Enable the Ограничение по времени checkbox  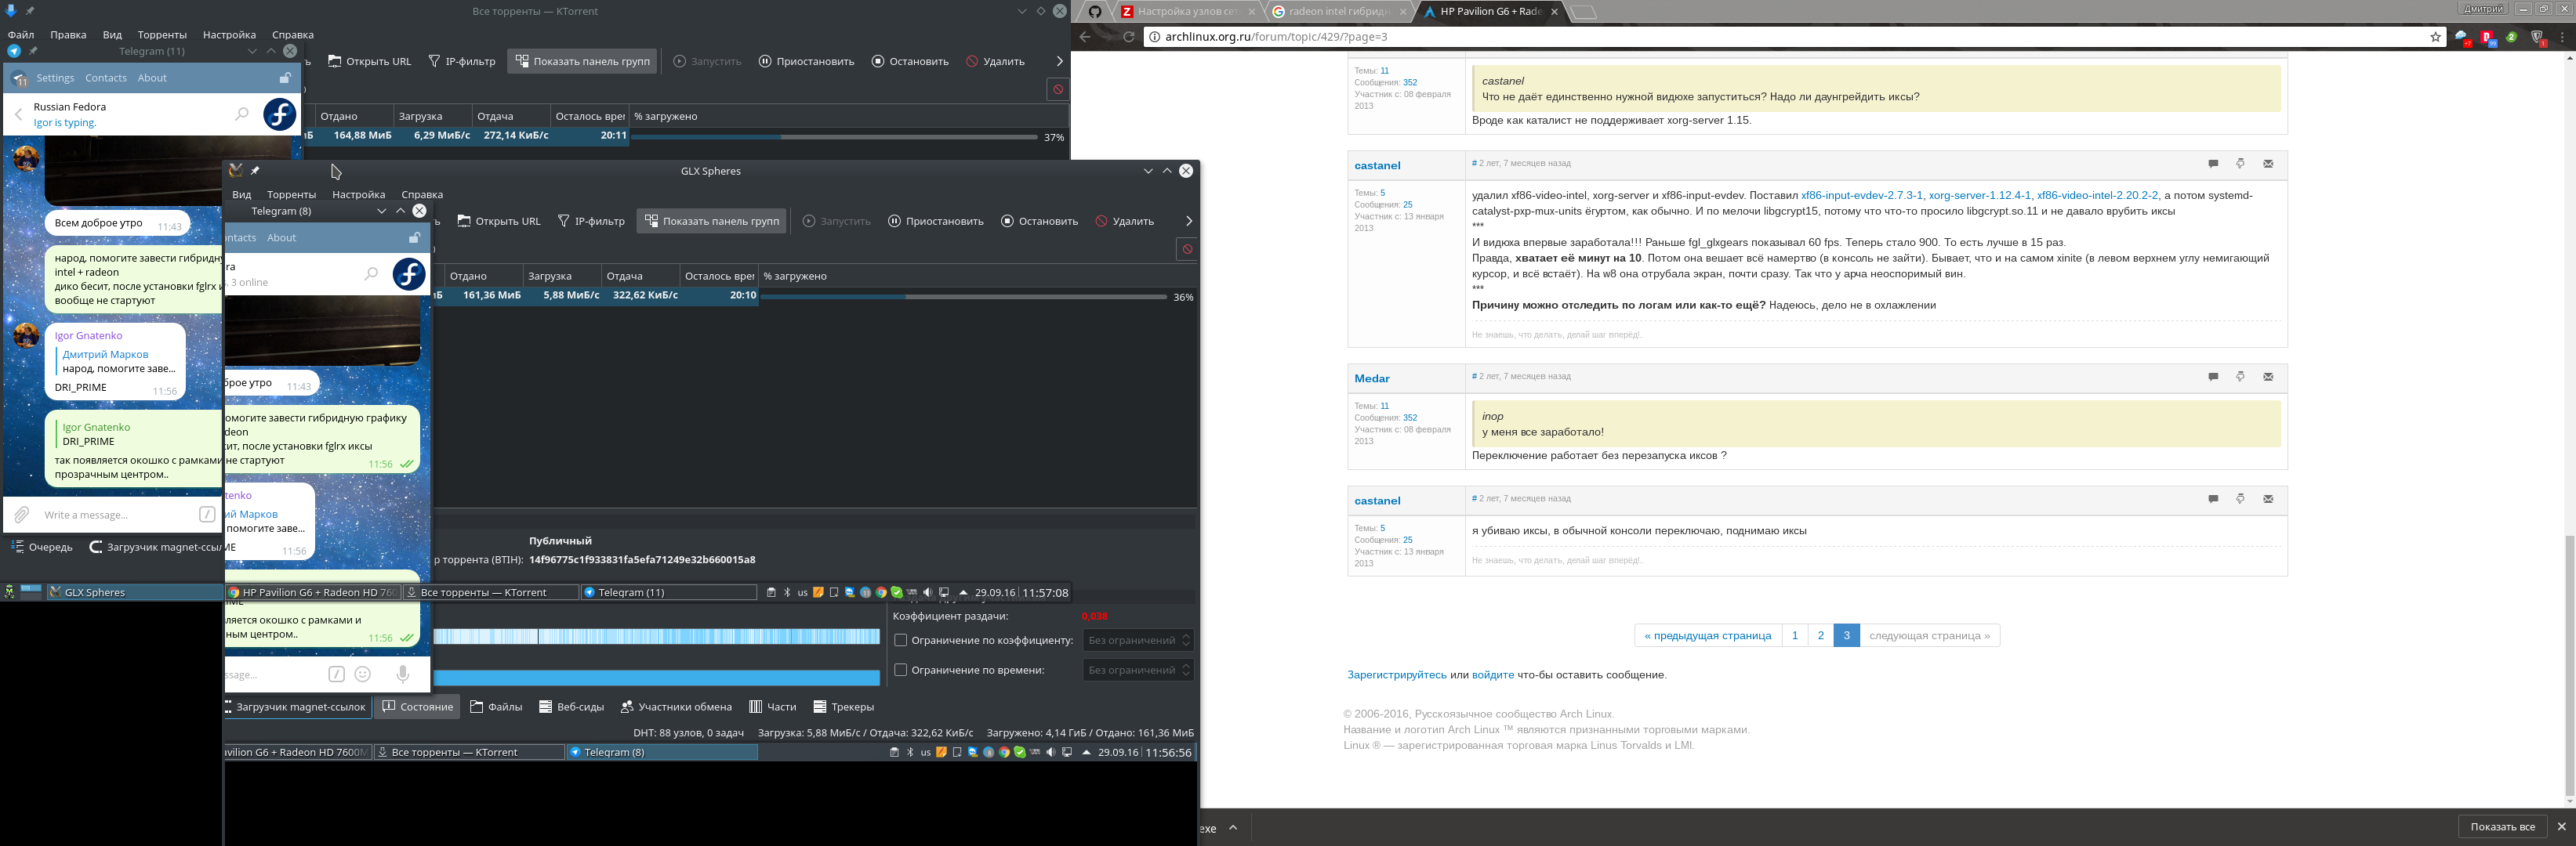tap(900, 671)
